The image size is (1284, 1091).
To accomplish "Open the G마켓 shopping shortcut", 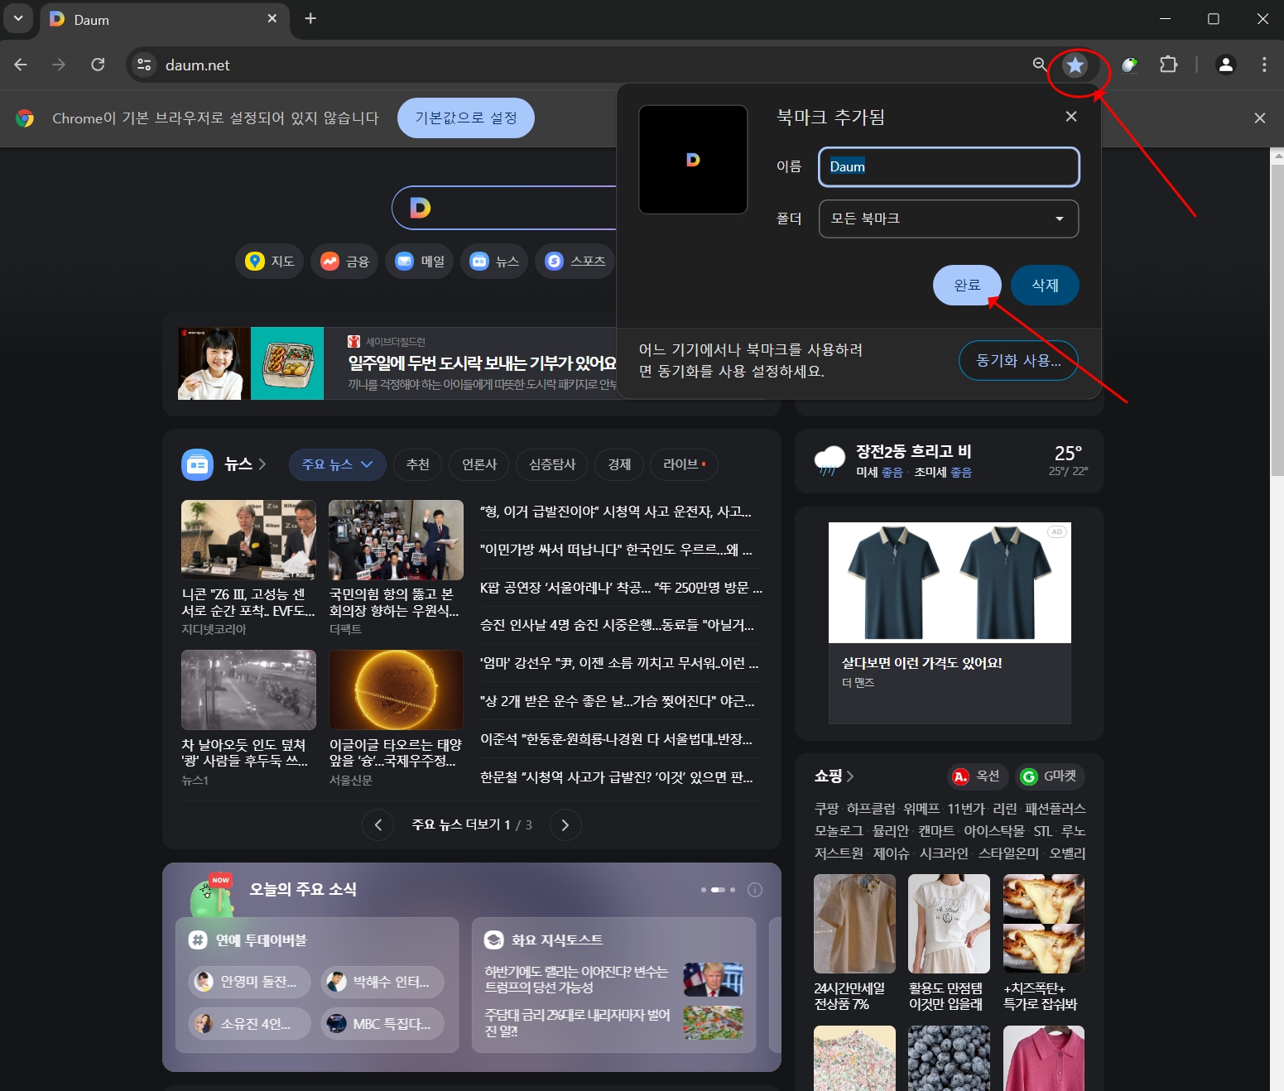I will tap(1050, 776).
